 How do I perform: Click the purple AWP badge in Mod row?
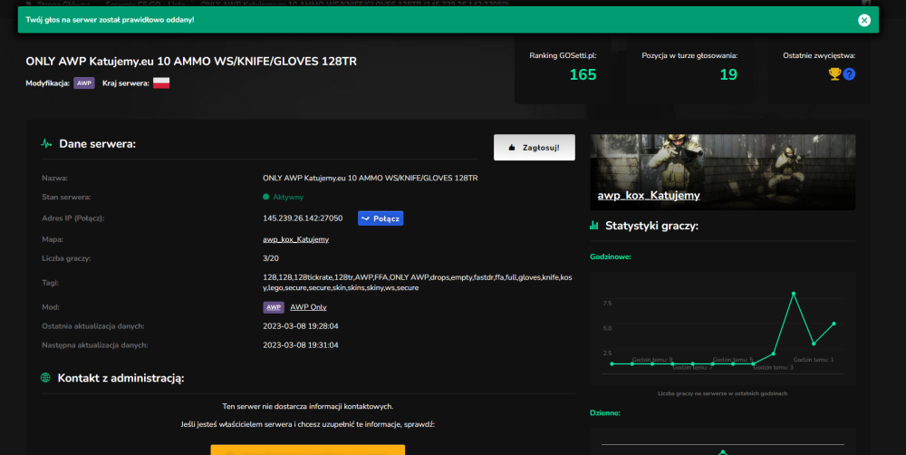[x=274, y=307]
